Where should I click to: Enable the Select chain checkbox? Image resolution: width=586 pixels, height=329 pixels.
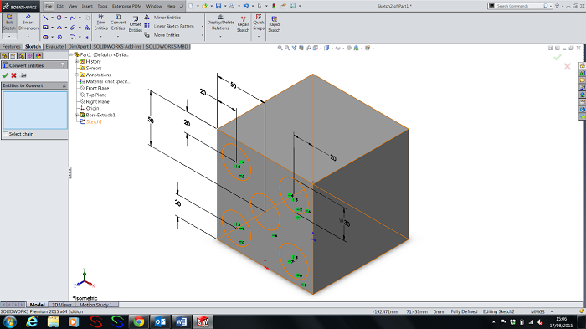(6, 134)
